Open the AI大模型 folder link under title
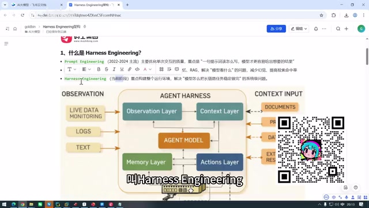This screenshot has height=208, width=369. coord(32,32)
